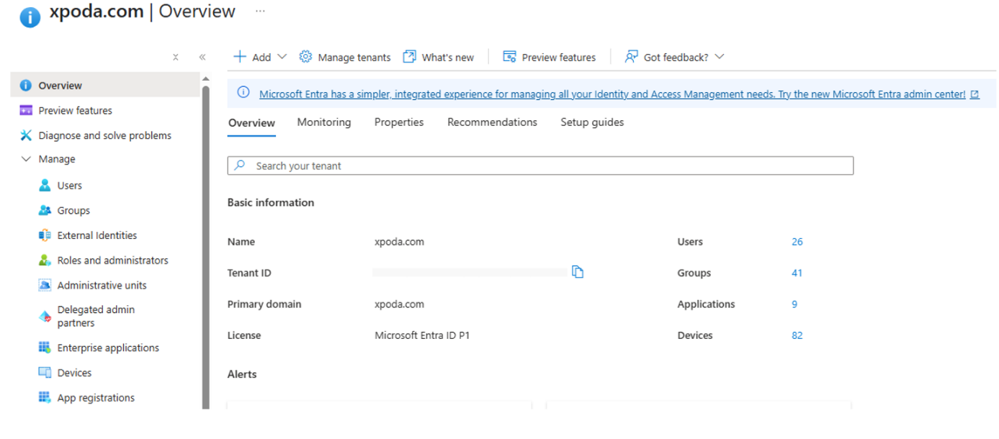
Task: Click the Primary domain value xpoda.com
Action: tap(399, 304)
